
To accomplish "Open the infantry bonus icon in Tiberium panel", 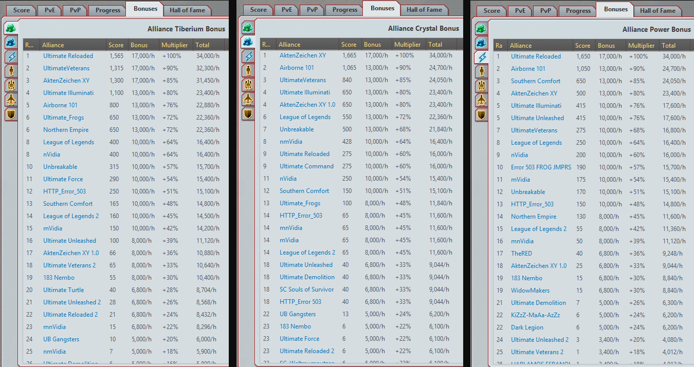I will click(x=11, y=70).
